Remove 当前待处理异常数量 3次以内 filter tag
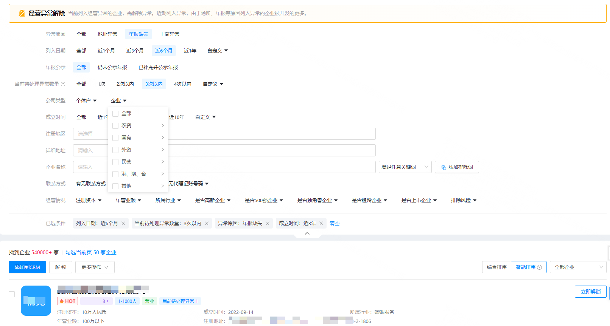610x326 pixels. tap(207, 223)
